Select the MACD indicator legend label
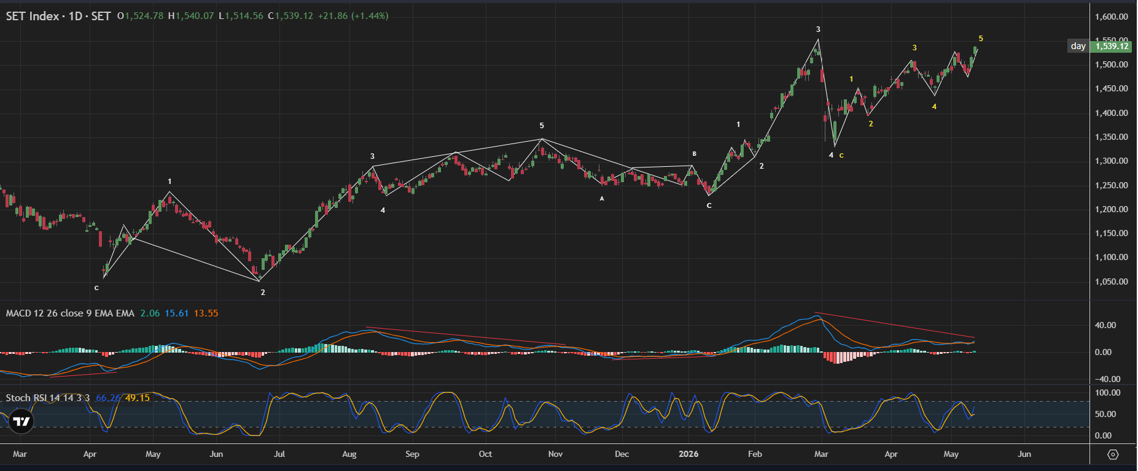Image resolution: width=1138 pixels, height=471 pixels. [70, 313]
